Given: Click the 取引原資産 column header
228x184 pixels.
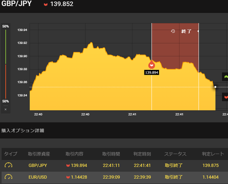Looking at the screenshot, I should click(x=39, y=154).
